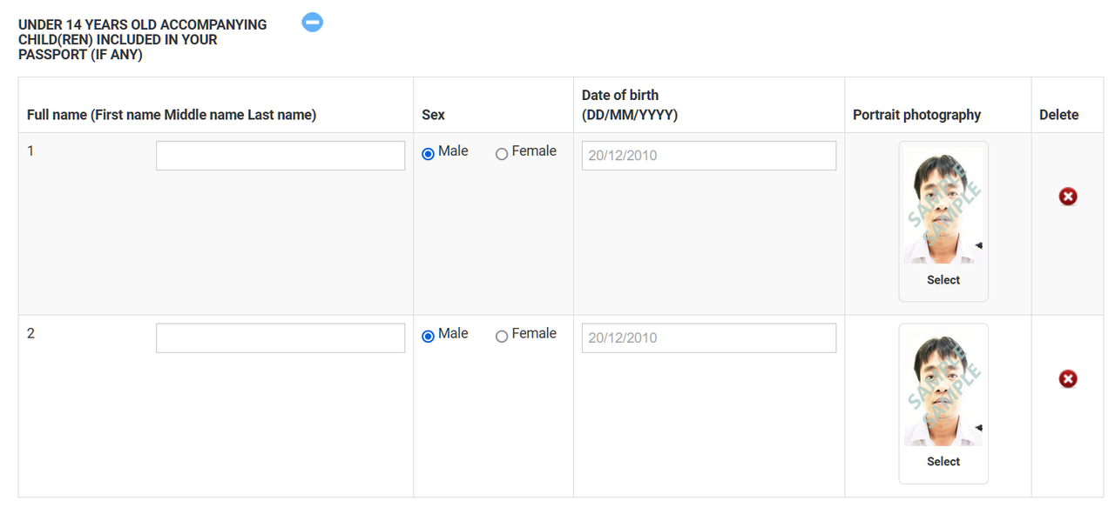Select Female for child 2
1115x514 pixels.
502,337
